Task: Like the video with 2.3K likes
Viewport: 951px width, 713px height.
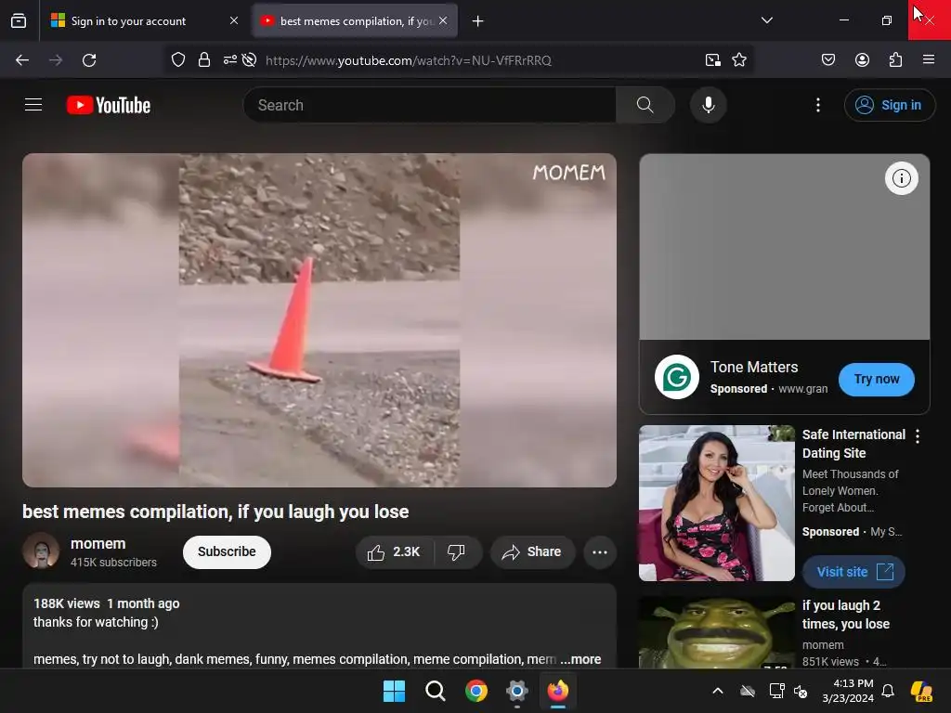Action: 395,551
